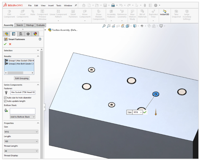
Task: Open the Edit menu
Action: click(36, 5)
